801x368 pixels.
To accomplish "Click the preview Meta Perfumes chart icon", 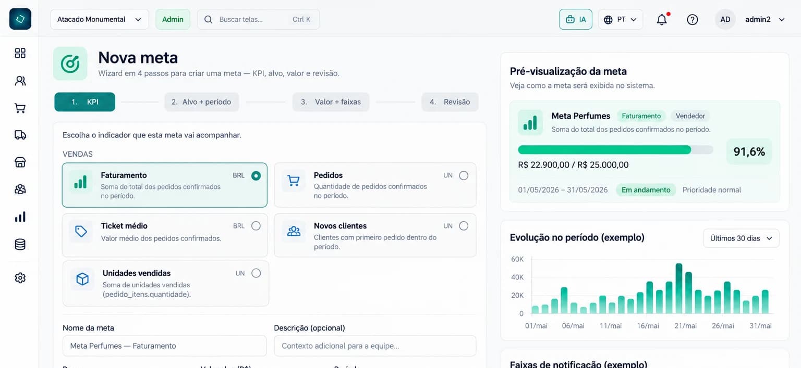I will tap(530, 123).
